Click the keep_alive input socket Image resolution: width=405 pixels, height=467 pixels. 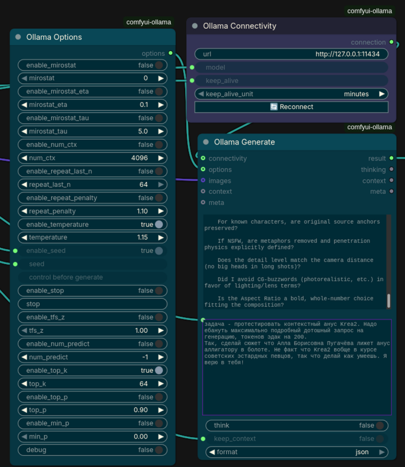(x=192, y=81)
